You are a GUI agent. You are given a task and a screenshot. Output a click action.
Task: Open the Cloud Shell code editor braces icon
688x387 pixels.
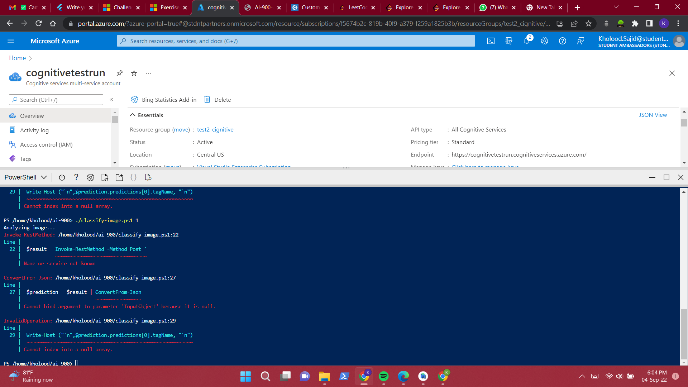pyautogui.click(x=133, y=177)
